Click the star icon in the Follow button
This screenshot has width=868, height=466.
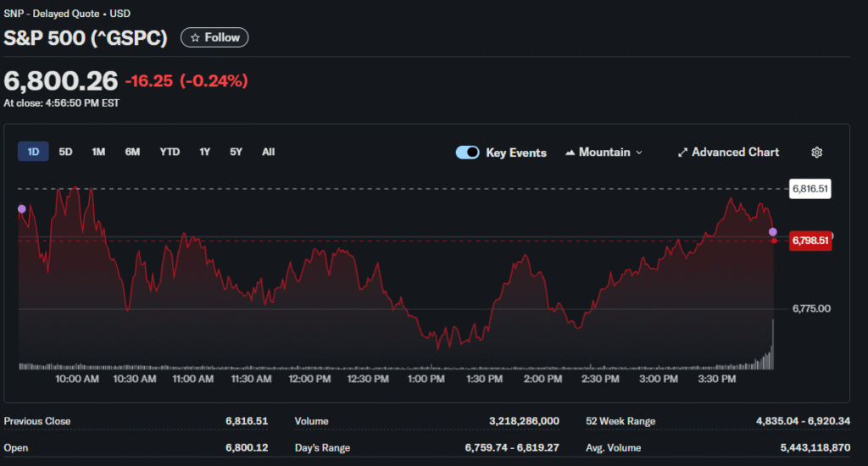coord(195,38)
